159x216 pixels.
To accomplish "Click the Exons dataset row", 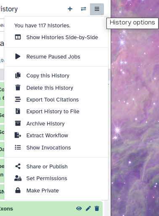I will tap(51, 209).
